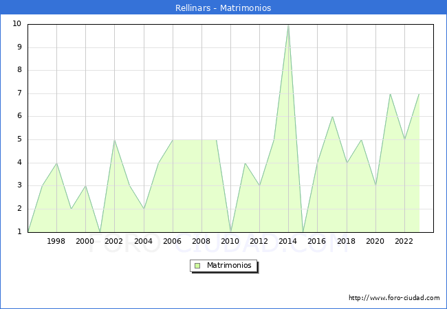Click the 2017 peak at value 6
The width and height of the screenshot is (447, 309).
click(x=332, y=117)
